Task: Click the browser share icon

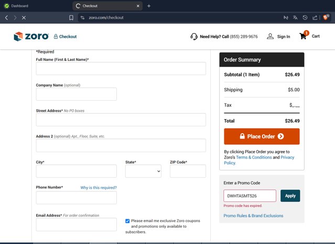Action: 315,17
